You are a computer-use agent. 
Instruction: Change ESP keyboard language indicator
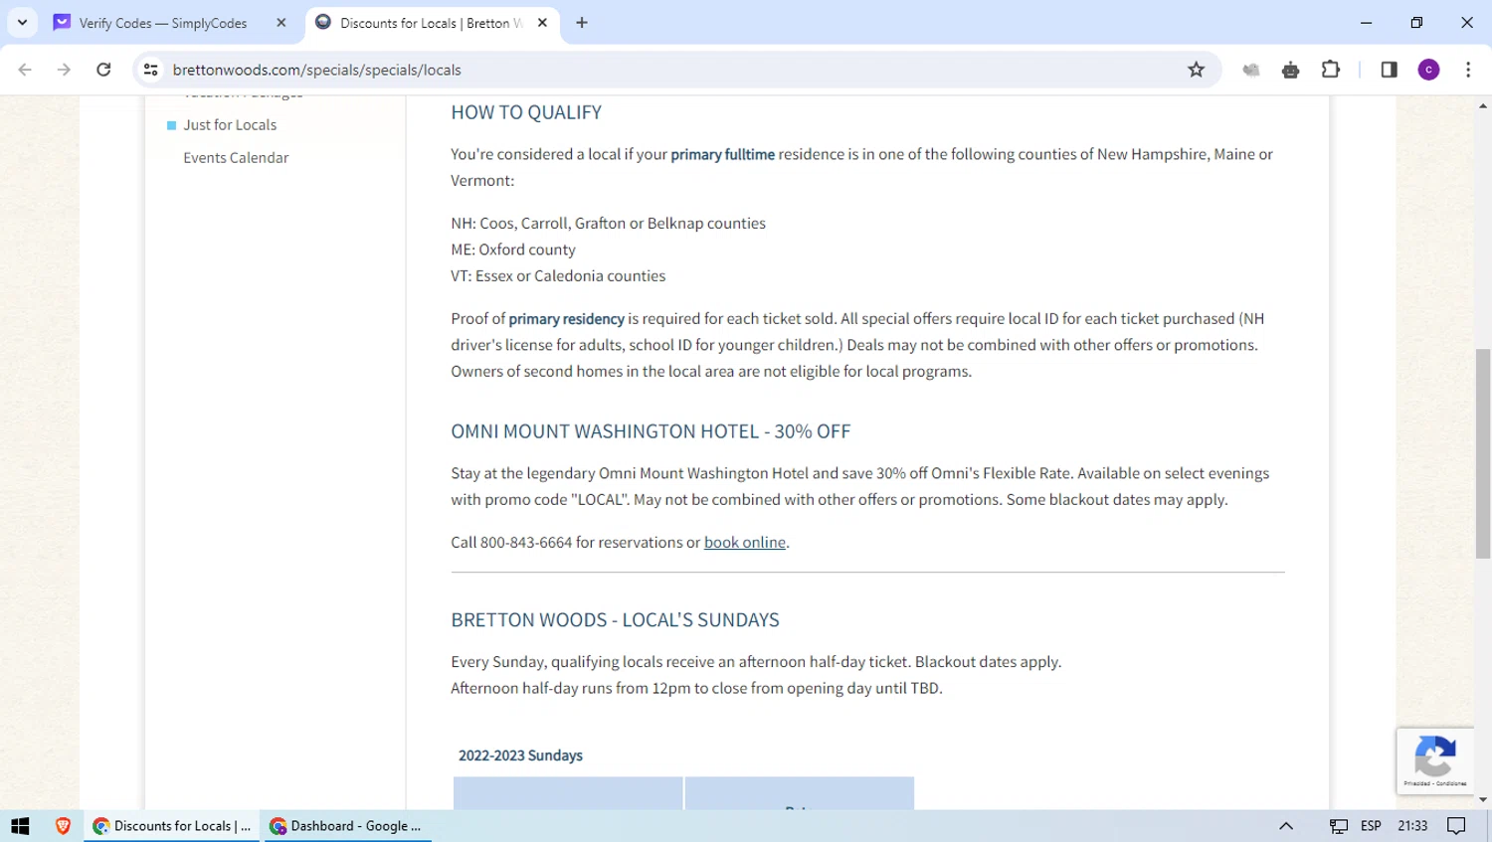(1371, 826)
